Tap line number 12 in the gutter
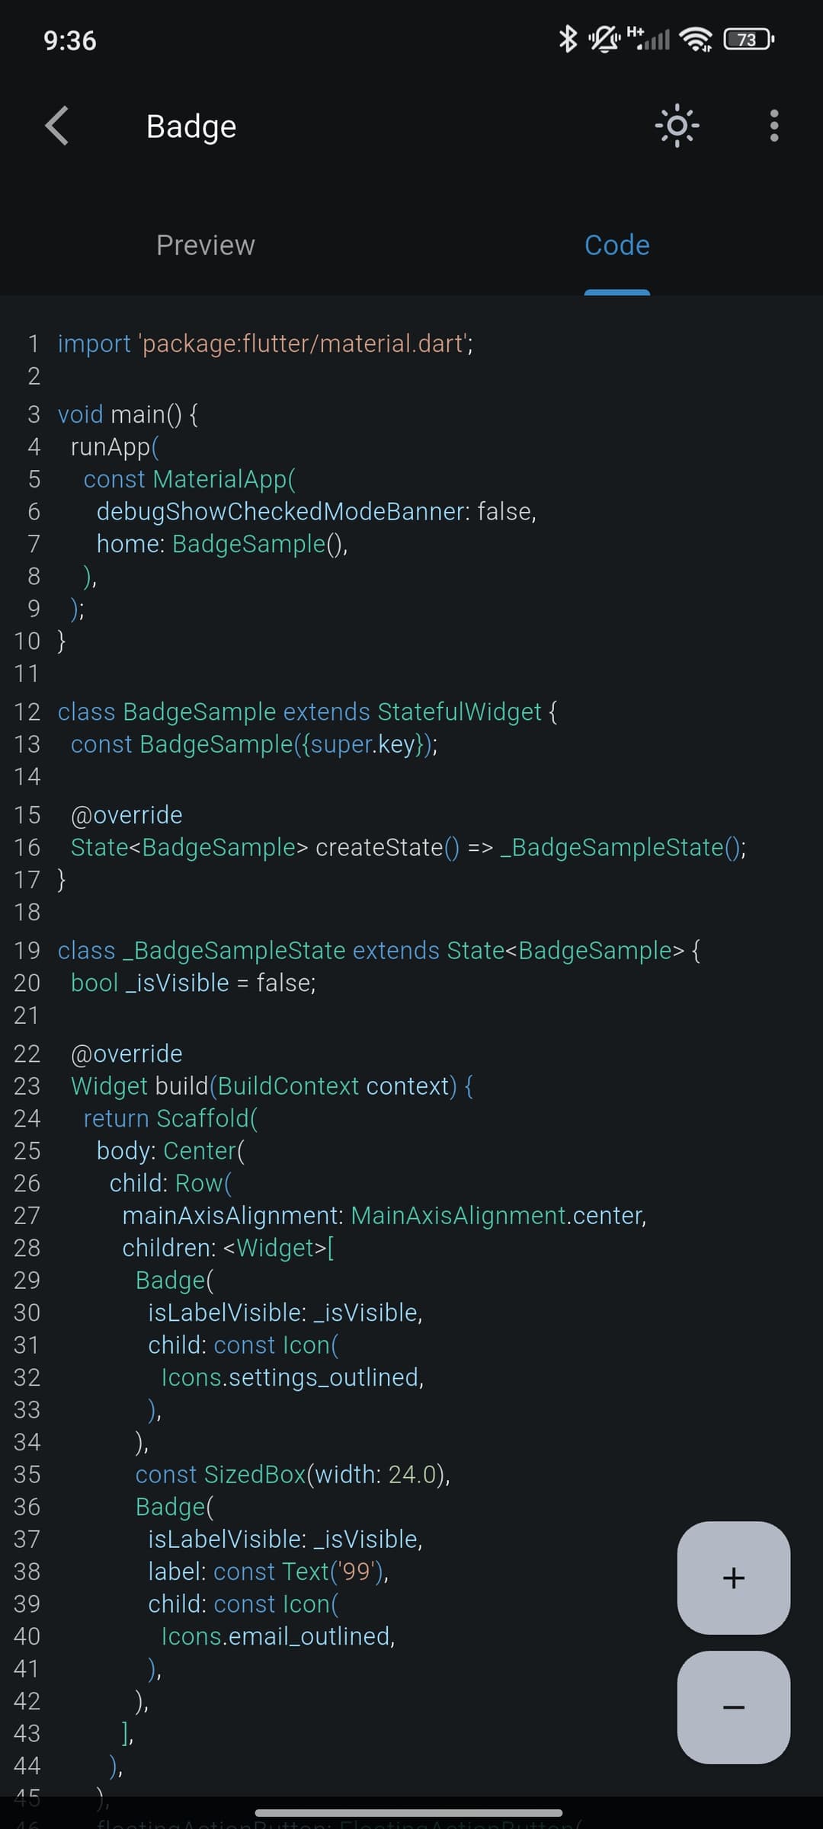The image size is (823, 1829). point(27,711)
